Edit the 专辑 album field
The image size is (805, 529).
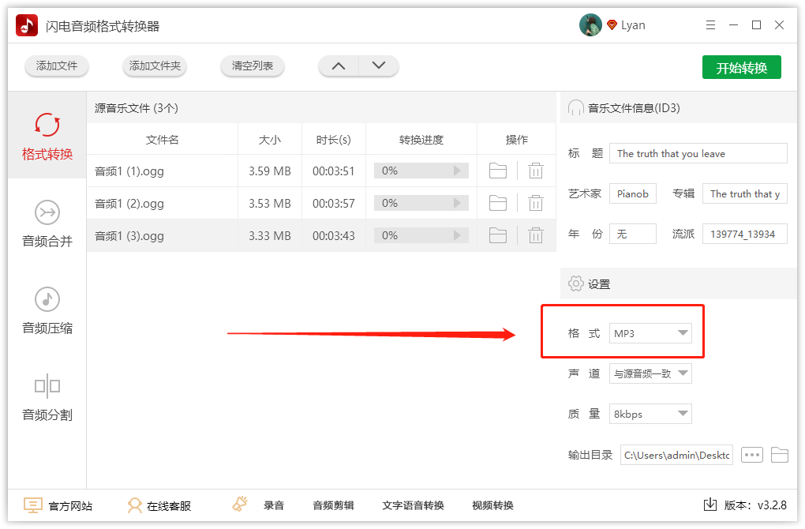pos(744,193)
